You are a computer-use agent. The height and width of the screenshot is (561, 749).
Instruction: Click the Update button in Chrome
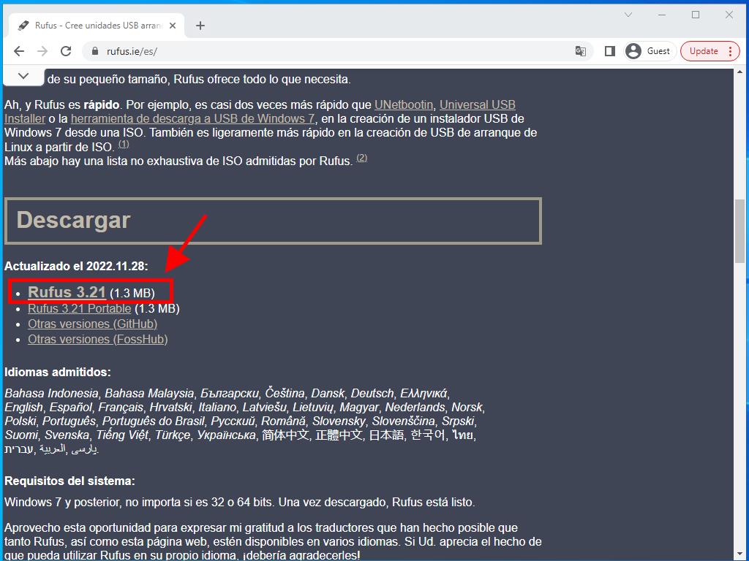[704, 51]
